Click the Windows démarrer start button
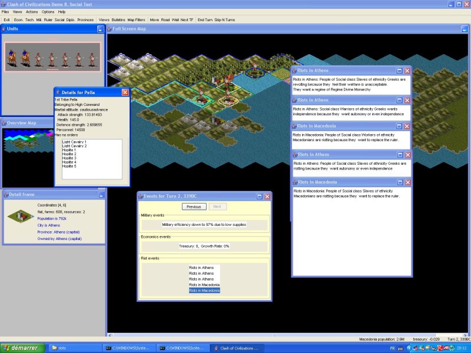The height and width of the screenshot is (353, 471). click(x=20, y=348)
